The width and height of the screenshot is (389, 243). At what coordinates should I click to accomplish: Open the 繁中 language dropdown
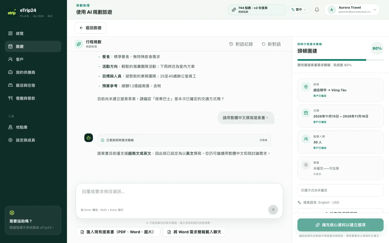click(x=299, y=10)
